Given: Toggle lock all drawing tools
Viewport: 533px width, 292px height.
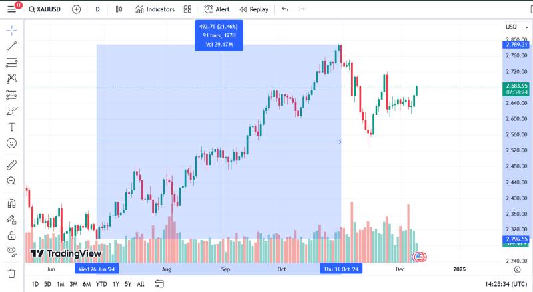Looking at the screenshot, I should click(x=11, y=235).
